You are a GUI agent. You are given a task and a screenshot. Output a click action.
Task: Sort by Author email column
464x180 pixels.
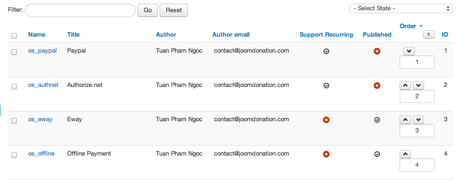(231, 35)
